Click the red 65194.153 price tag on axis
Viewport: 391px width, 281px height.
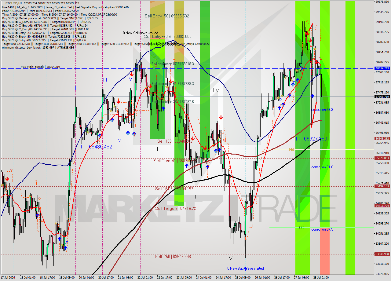click(x=382, y=186)
